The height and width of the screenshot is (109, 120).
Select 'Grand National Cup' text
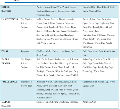(92, 11)
